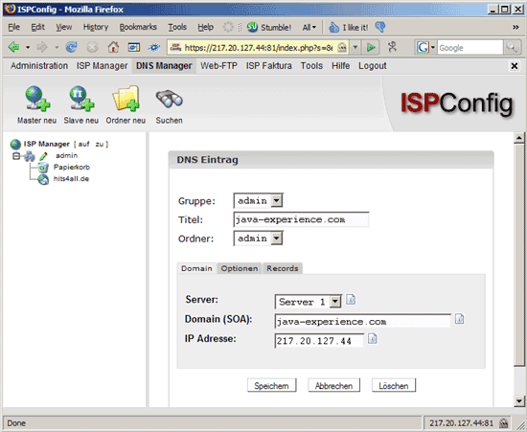
Task: Create new folder with Ordner neu
Action: pyautogui.click(x=126, y=98)
